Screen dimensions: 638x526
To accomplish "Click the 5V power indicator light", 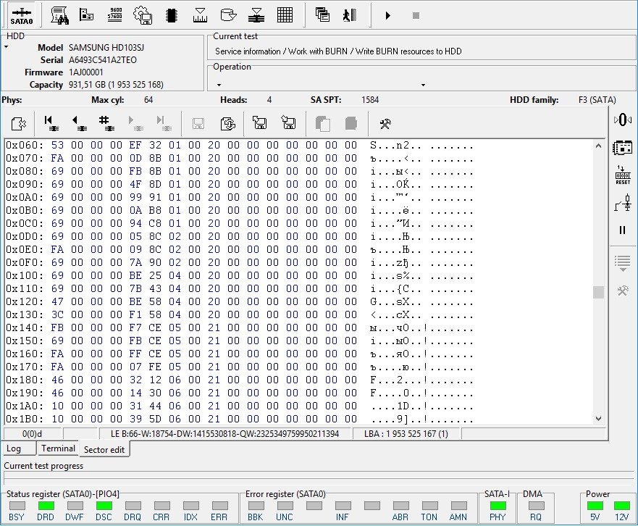I will [595, 506].
